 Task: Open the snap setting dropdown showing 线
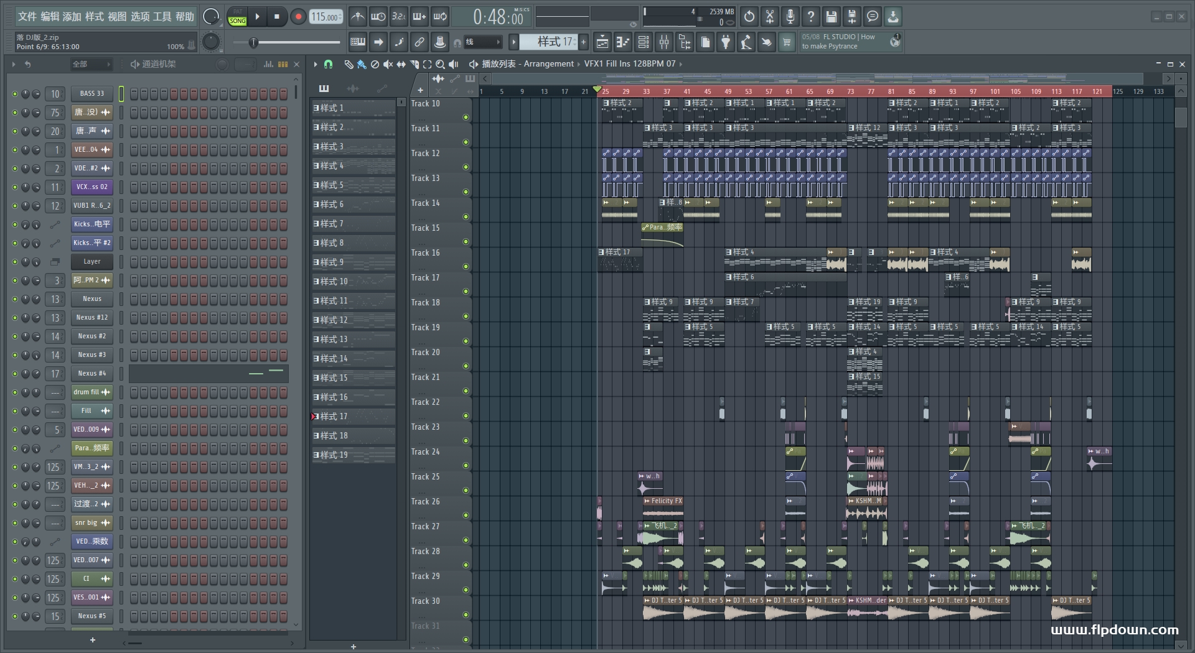483,42
